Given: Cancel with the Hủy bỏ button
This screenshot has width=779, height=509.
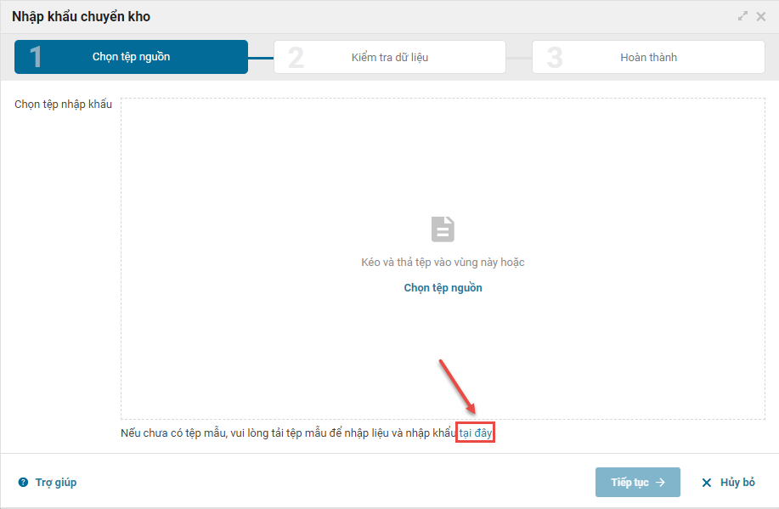Looking at the screenshot, I should (x=728, y=482).
